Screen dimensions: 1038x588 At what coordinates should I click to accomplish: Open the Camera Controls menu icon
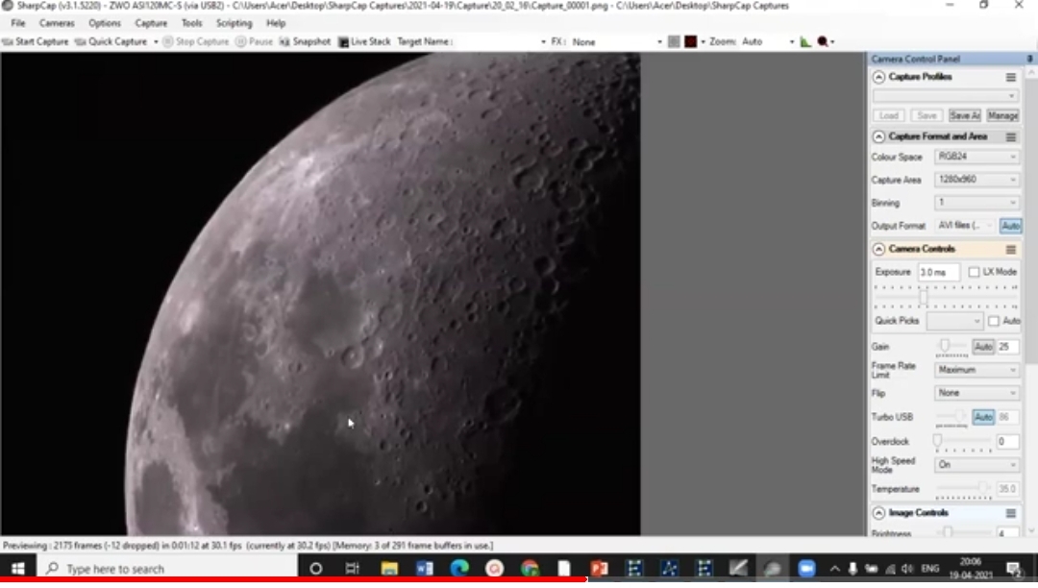[1011, 250]
